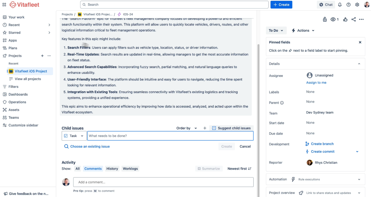Collapse the Details section

coord(359,64)
